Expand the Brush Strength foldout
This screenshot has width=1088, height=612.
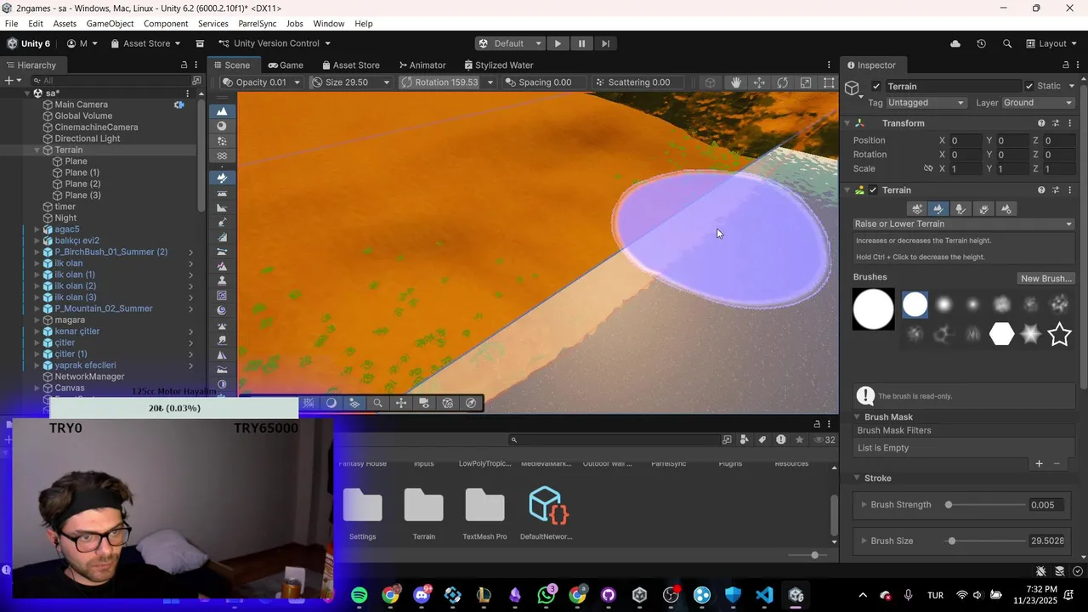(864, 505)
